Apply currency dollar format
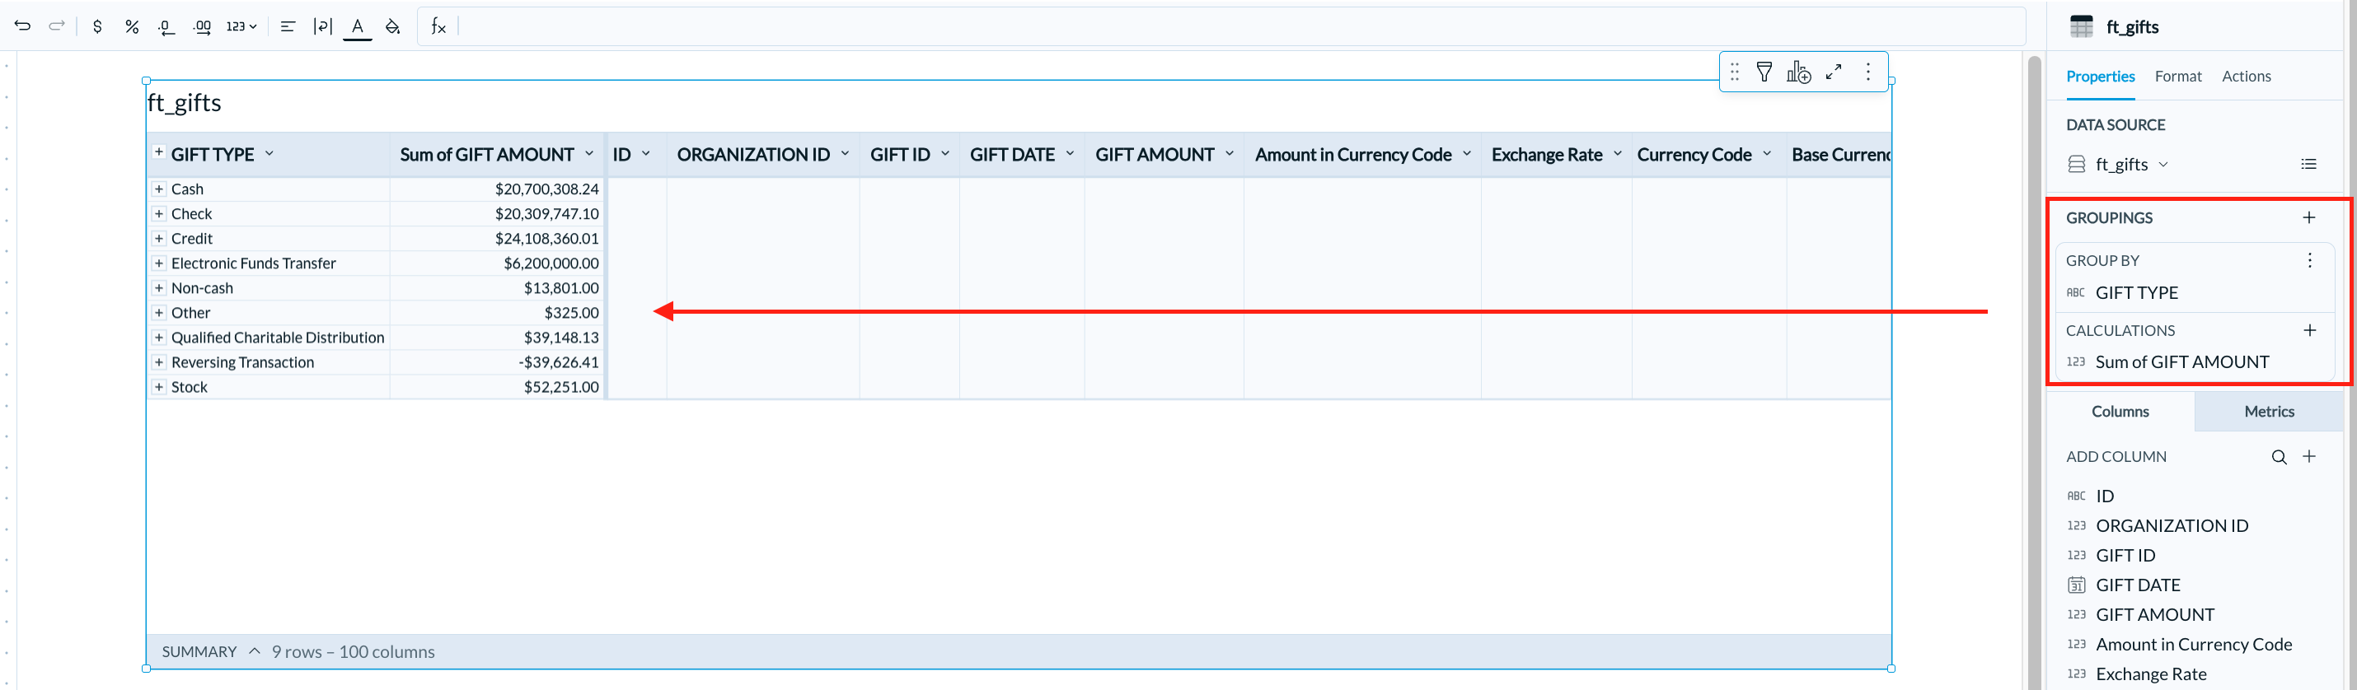The height and width of the screenshot is (690, 2357). [x=97, y=26]
